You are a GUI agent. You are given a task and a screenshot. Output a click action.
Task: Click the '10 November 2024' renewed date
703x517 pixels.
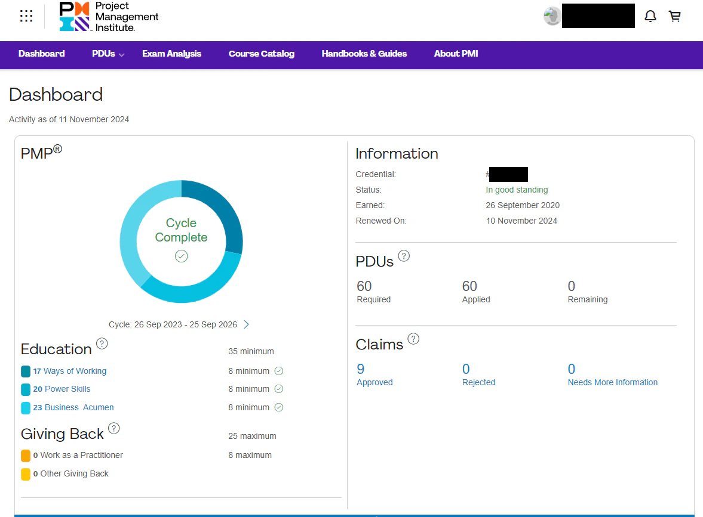521,221
